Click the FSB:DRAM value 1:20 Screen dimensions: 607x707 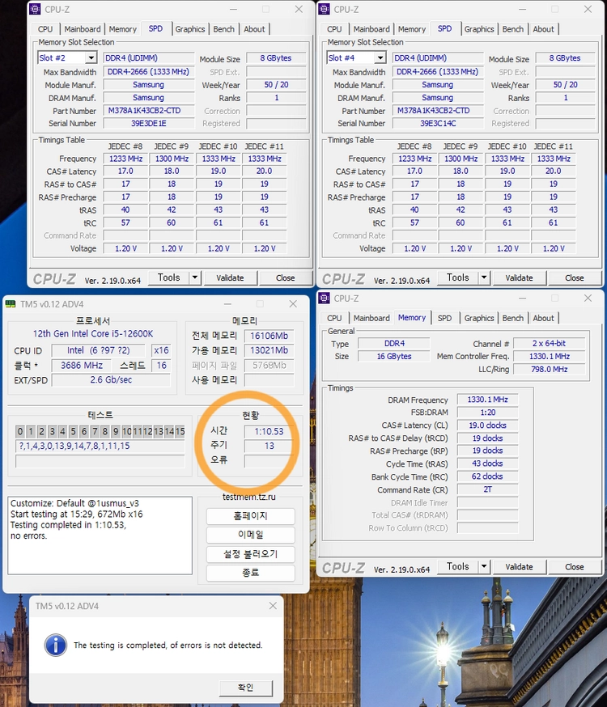point(487,412)
